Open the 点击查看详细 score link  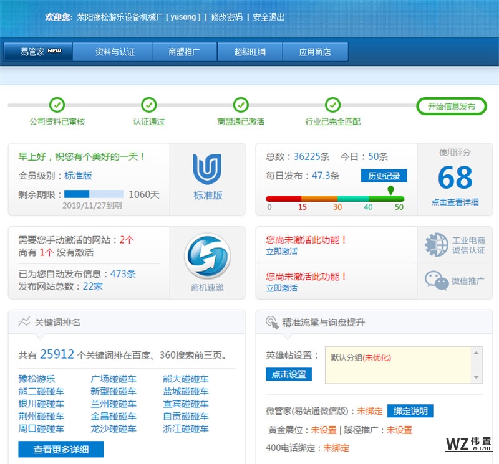(455, 202)
